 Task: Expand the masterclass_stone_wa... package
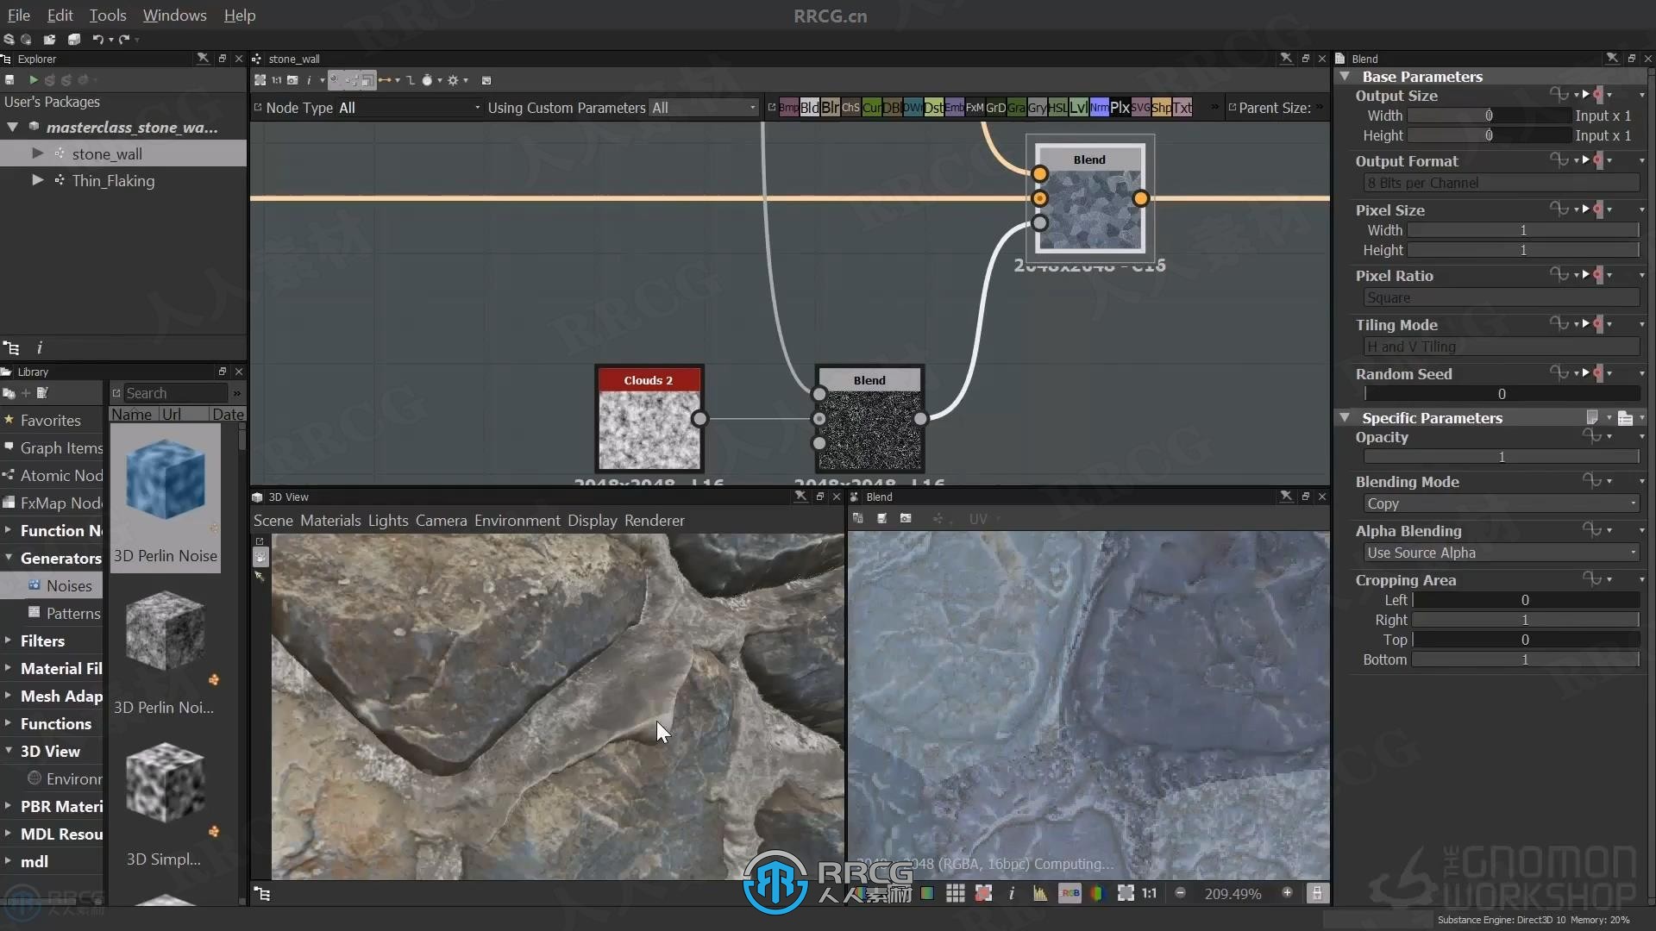(13, 126)
